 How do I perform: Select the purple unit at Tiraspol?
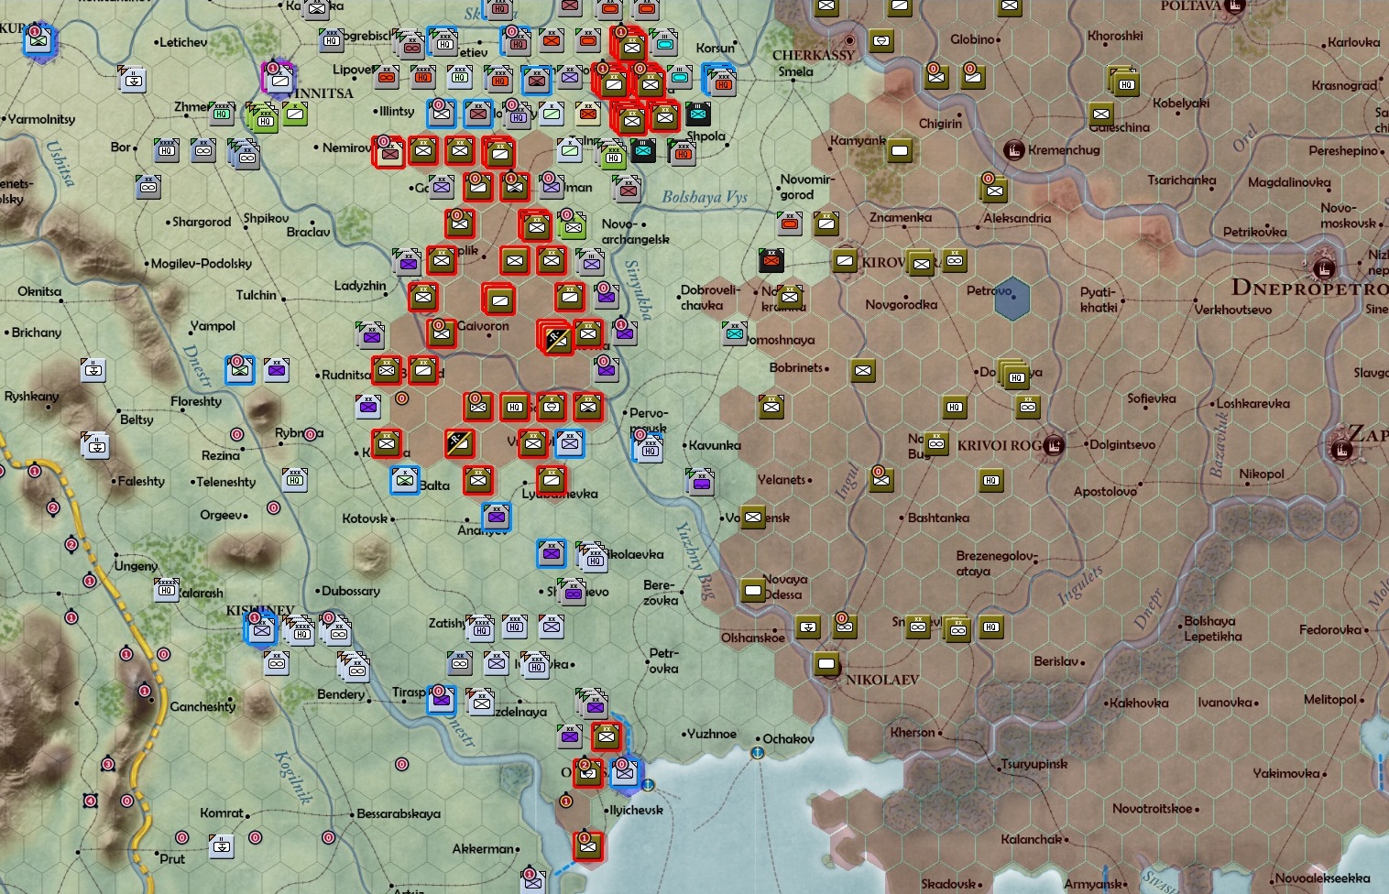442,701
